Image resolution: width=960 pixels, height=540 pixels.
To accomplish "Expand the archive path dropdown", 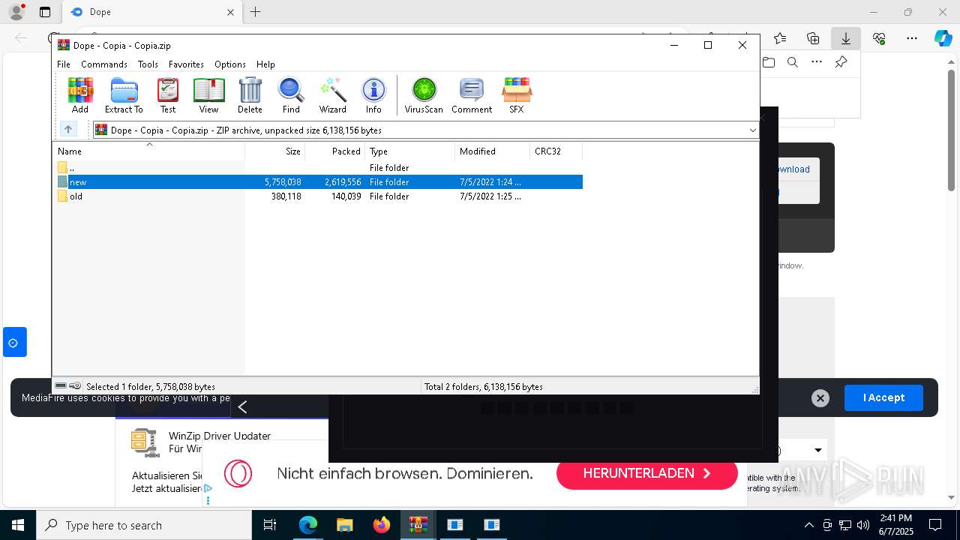I will coord(752,130).
